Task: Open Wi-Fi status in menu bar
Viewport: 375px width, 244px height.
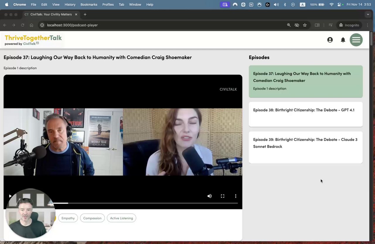Action: pyautogui.click(x=331, y=4)
